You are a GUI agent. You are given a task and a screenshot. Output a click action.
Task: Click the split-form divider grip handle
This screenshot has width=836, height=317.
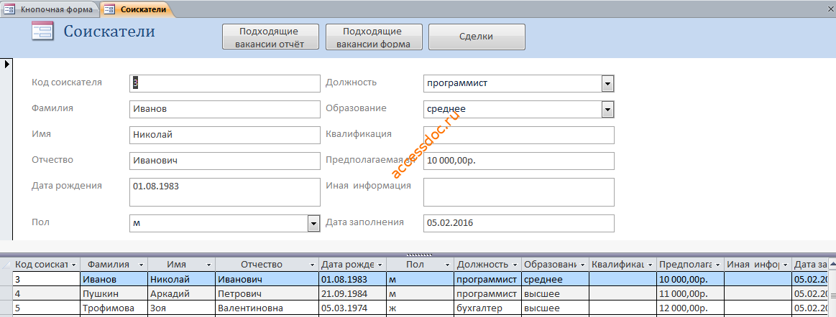[418, 255]
